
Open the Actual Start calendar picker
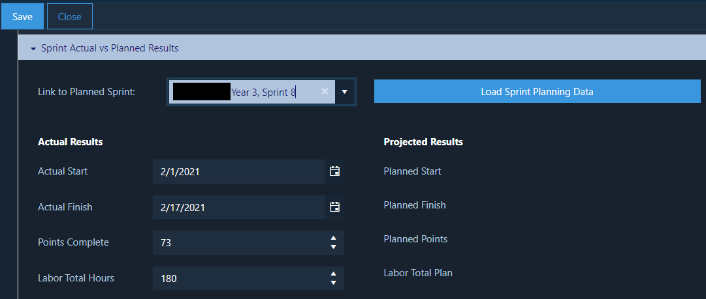pyautogui.click(x=334, y=171)
